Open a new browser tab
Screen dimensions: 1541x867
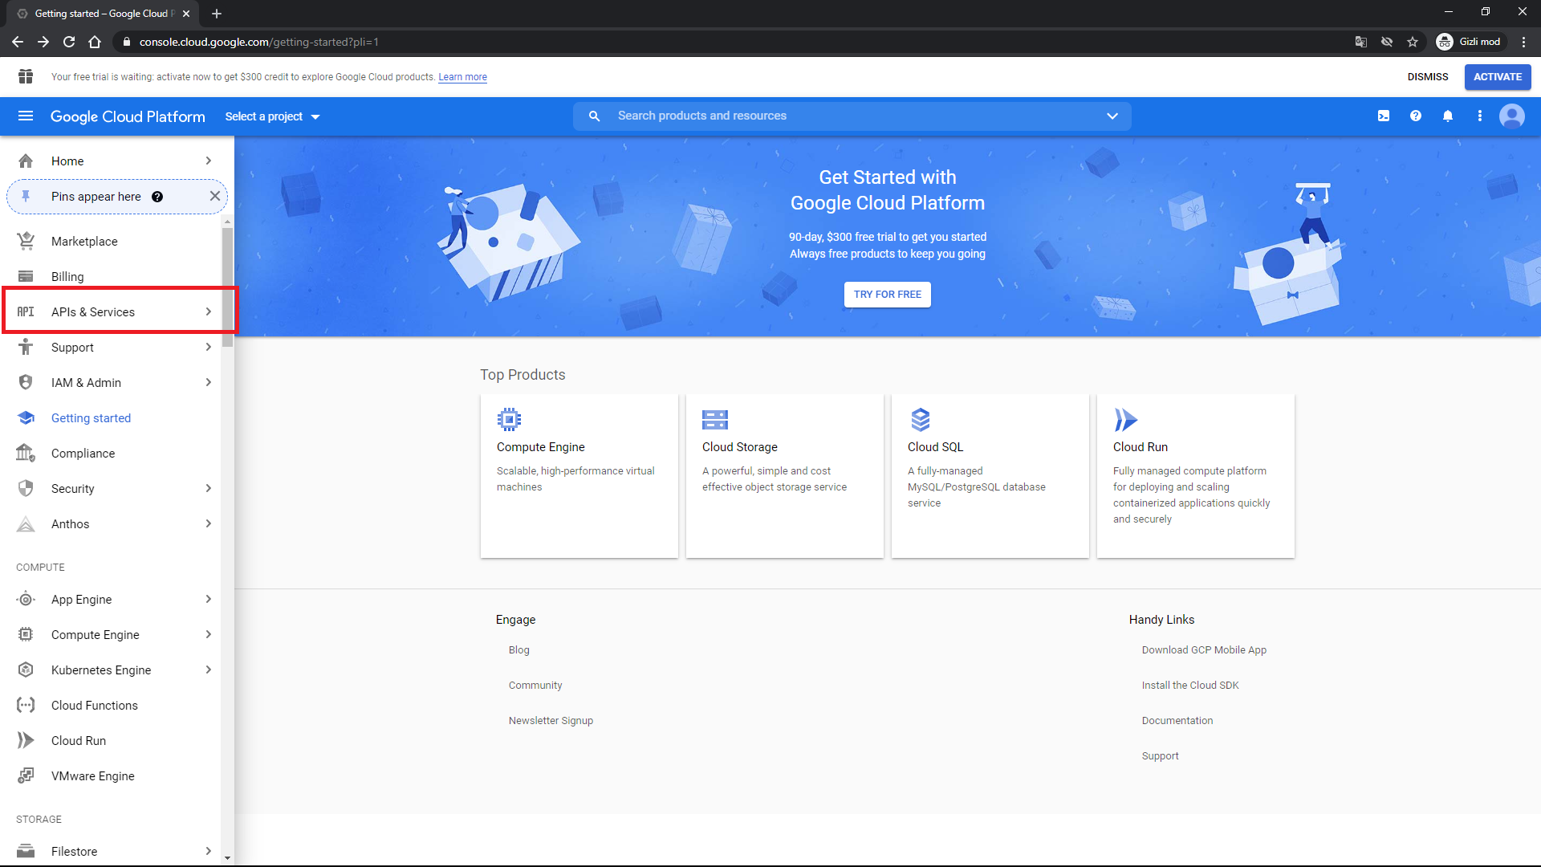(217, 14)
